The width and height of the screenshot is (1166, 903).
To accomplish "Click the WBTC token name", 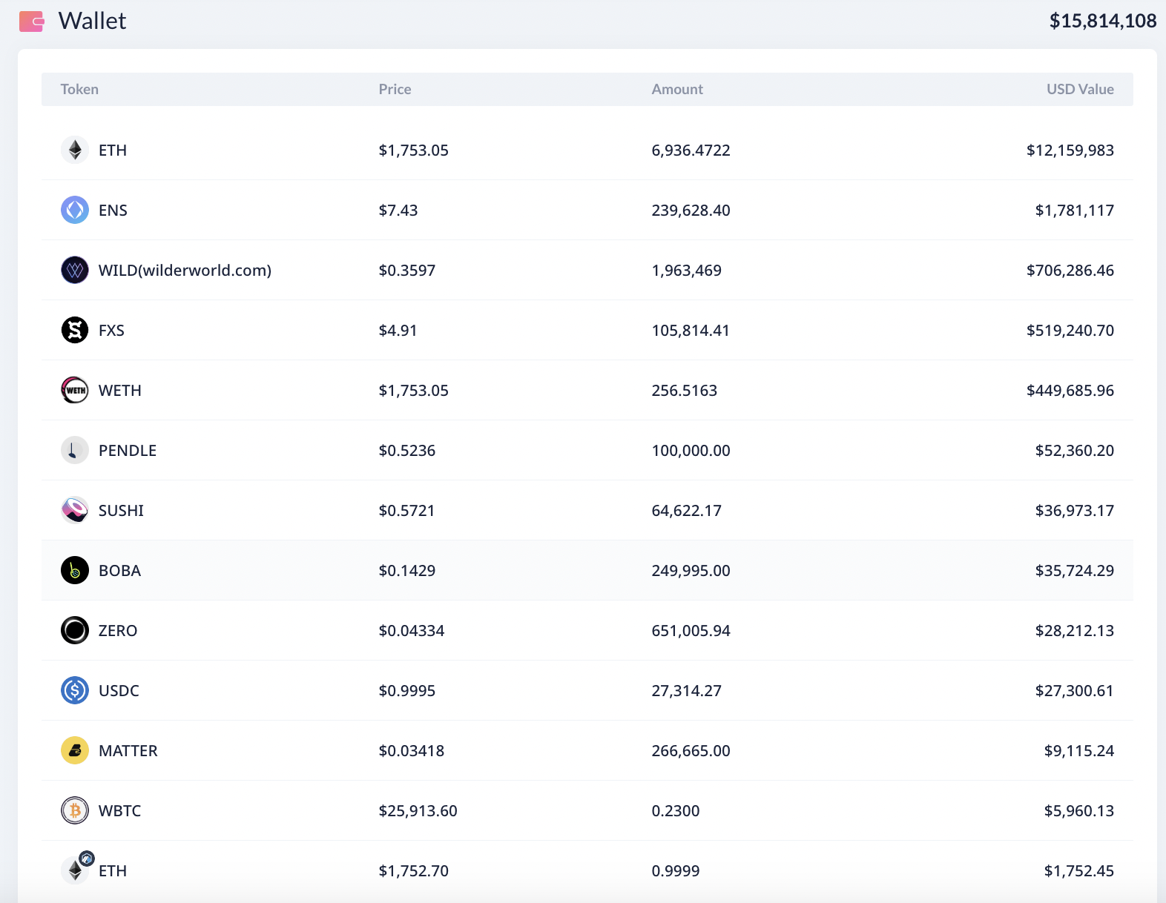I will click(x=119, y=811).
